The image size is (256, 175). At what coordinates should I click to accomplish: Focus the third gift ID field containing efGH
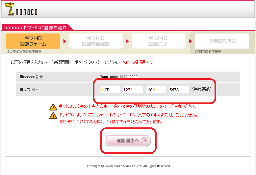156,90
